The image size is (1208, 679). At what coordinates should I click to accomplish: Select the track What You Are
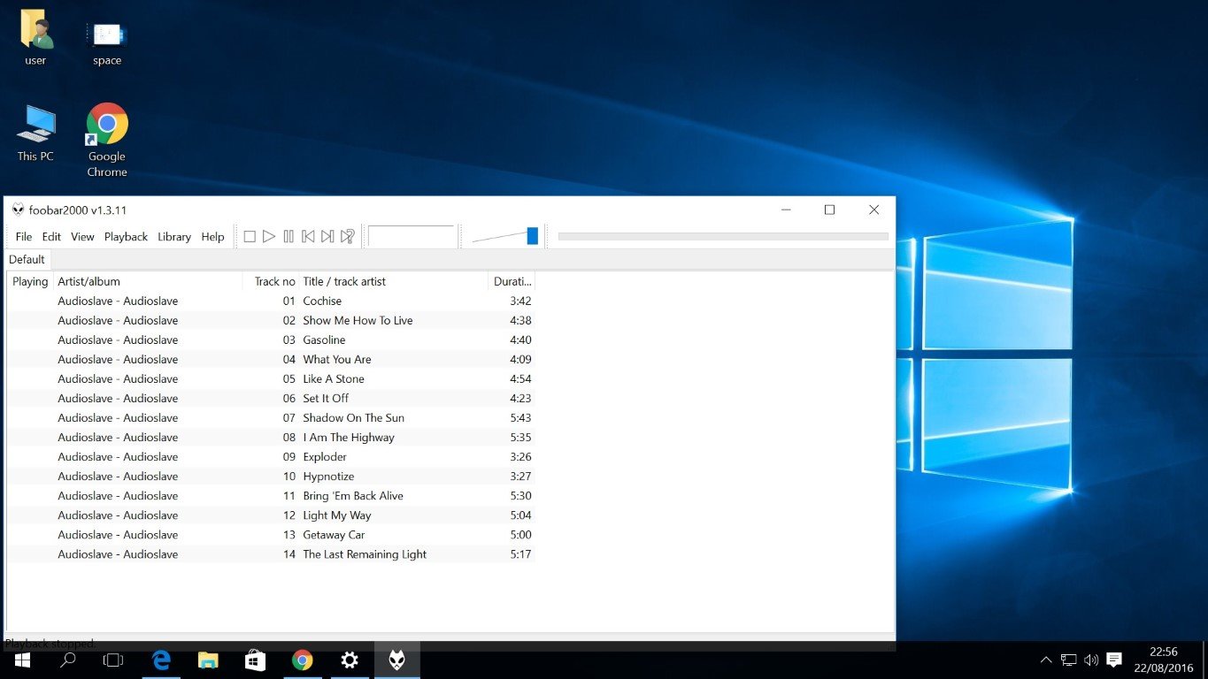271,359
